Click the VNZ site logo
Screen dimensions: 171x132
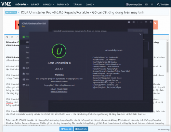coord(6,4)
